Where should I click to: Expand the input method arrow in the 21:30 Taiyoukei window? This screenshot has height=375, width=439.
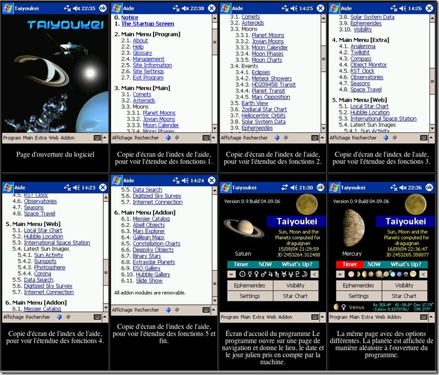(322, 317)
